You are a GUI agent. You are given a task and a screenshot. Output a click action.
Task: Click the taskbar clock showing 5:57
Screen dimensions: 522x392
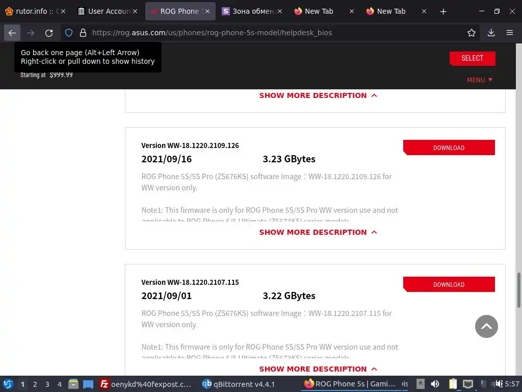pyautogui.click(x=512, y=384)
